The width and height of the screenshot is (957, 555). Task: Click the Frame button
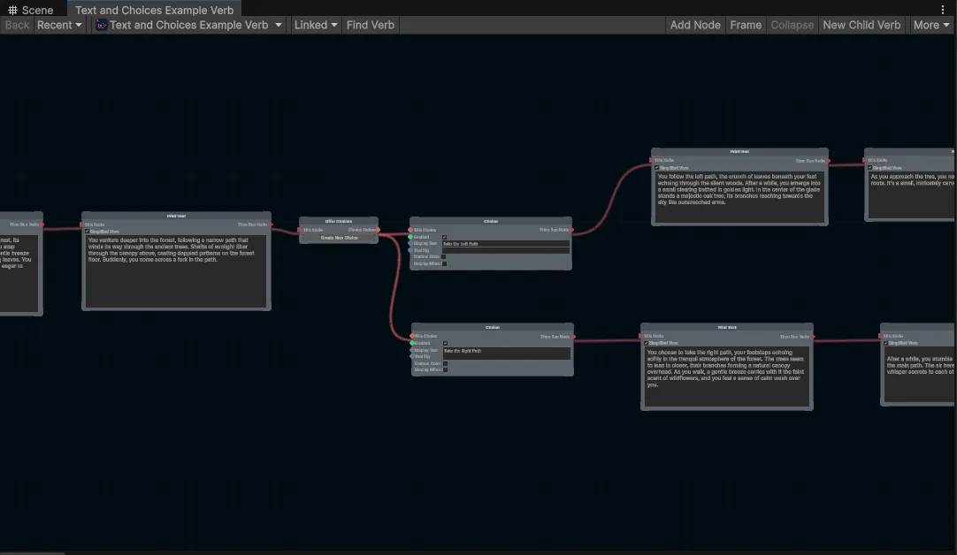[746, 25]
